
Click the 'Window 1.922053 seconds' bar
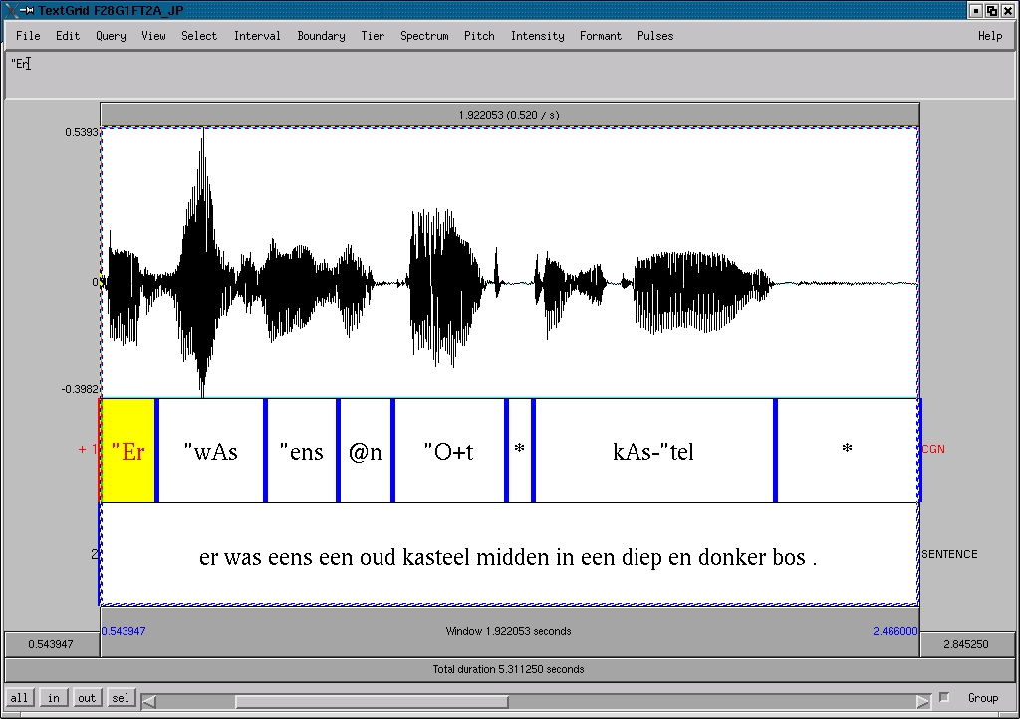[x=509, y=631]
